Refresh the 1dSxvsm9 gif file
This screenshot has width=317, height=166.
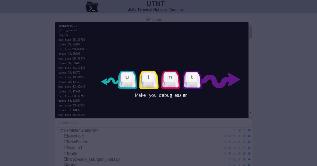(230, 159)
